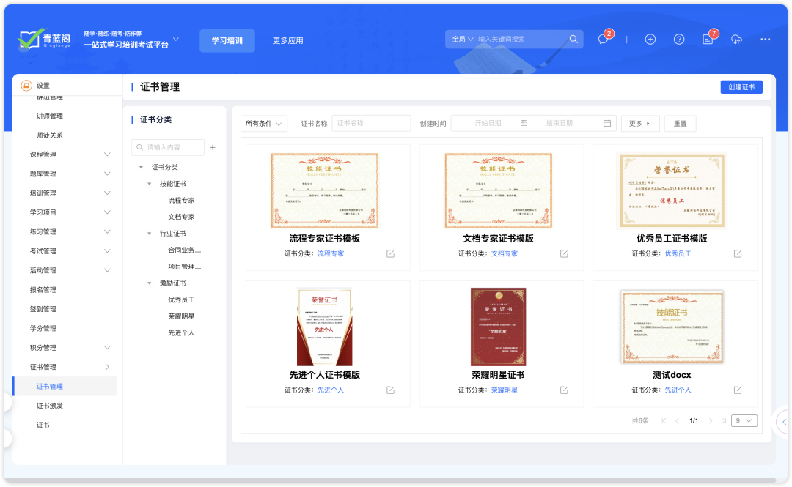This screenshot has height=487, width=792.
Task: Click the plus icon to add a certificate category
Action: tap(211, 147)
